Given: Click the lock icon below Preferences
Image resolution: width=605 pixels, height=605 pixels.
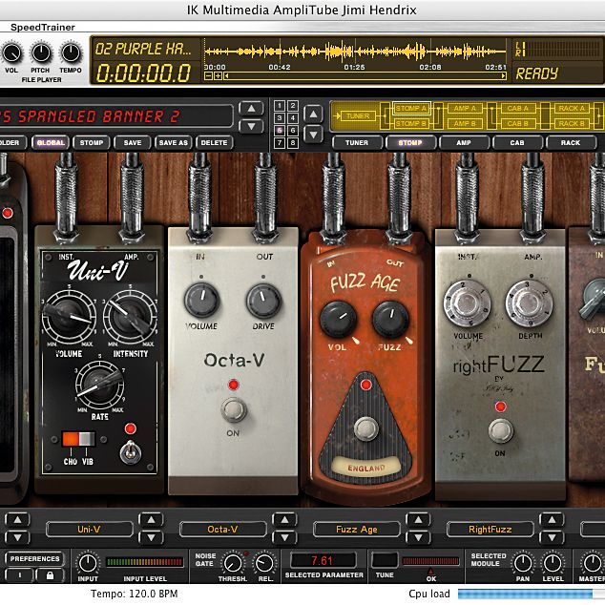Looking at the screenshot, I should pos(50,575).
